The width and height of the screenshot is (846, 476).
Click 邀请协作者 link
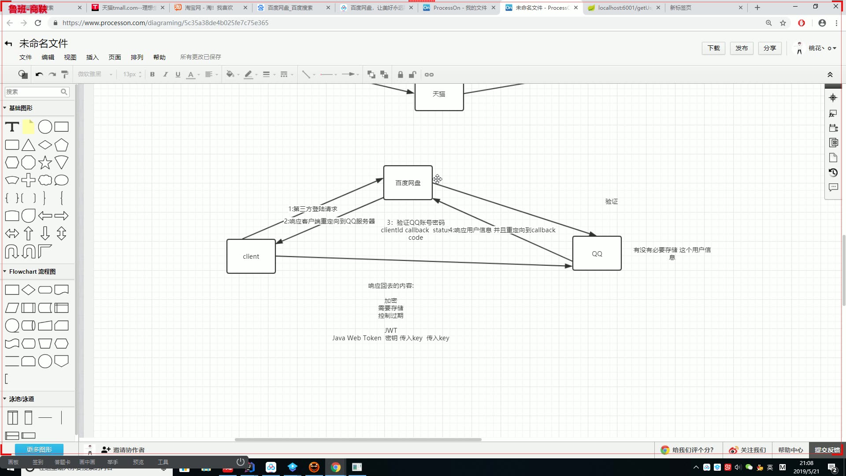(x=123, y=450)
